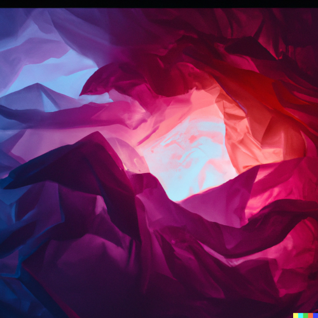
Task: Choose the orange square in the color strip
Action: click(310, 315)
